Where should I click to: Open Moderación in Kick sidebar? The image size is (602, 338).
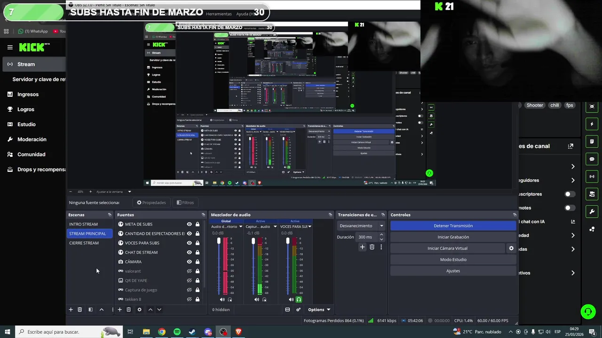[33, 139]
